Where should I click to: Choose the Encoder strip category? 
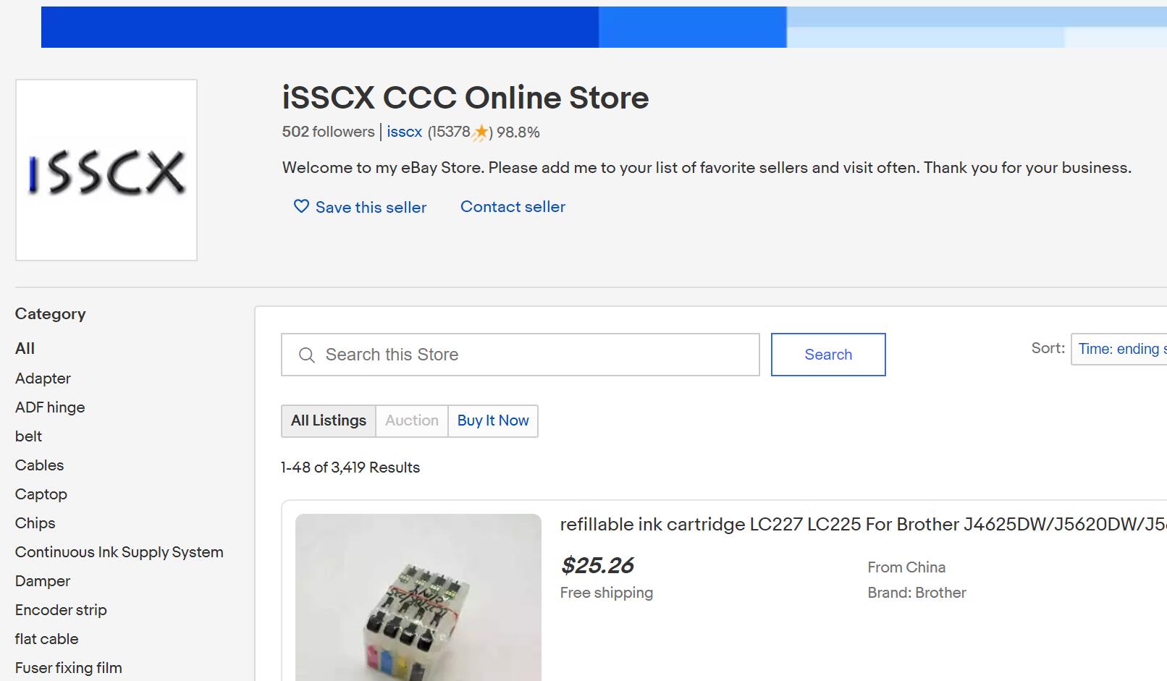61,610
